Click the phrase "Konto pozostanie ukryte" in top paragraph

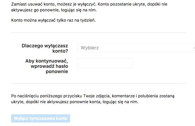coord(121,4)
